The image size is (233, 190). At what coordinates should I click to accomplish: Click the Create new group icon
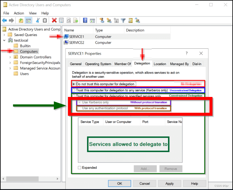109,20
